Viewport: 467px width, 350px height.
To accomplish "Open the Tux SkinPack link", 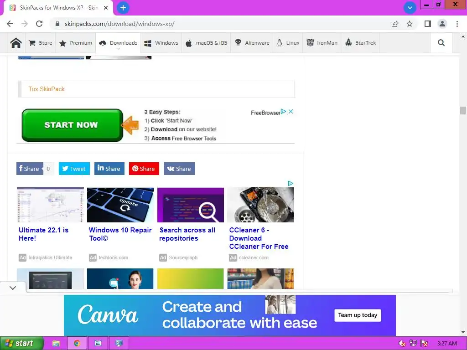I will [x=47, y=89].
